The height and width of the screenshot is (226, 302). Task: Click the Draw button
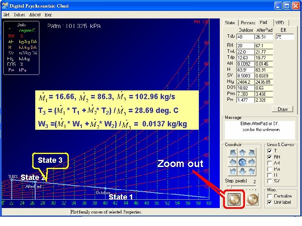point(282,109)
